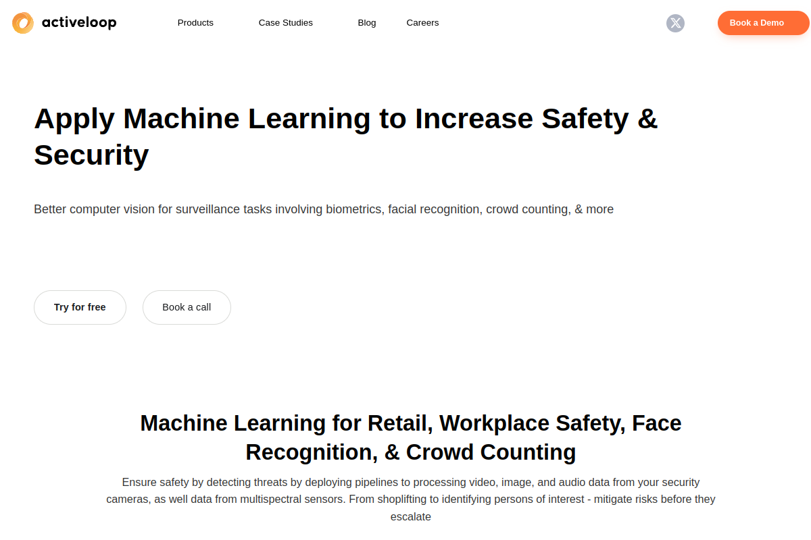Click the subtitle 'Better computer vision for surveillance tasks'
811x540 pixels.
[324, 209]
